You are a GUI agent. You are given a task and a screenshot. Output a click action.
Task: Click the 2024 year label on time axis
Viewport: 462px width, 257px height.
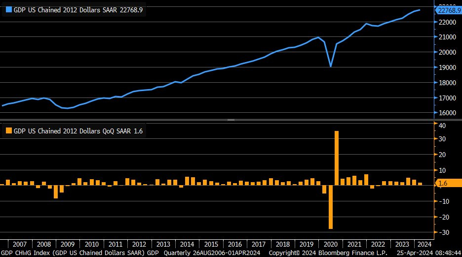(x=423, y=244)
